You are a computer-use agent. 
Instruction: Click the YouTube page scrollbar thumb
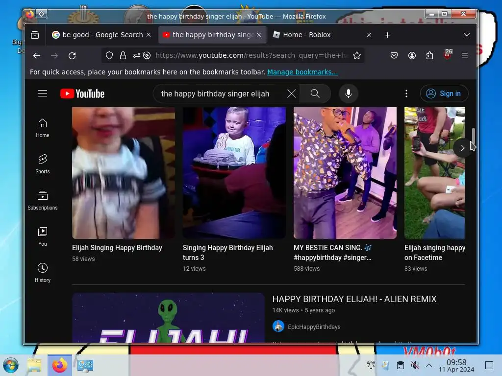point(473,139)
